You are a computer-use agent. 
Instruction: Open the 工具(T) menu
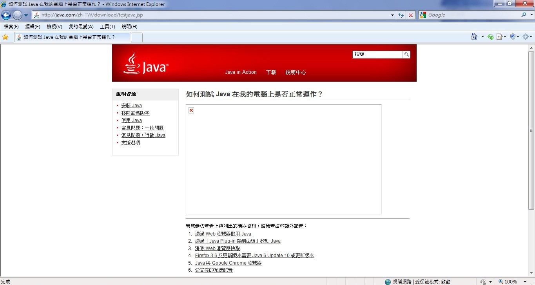click(x=107, y=27)
